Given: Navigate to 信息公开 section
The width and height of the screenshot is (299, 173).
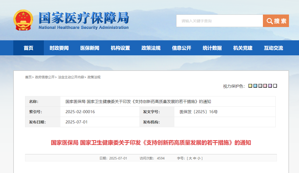Looking at the screenshot, I should tap(181, 48).
